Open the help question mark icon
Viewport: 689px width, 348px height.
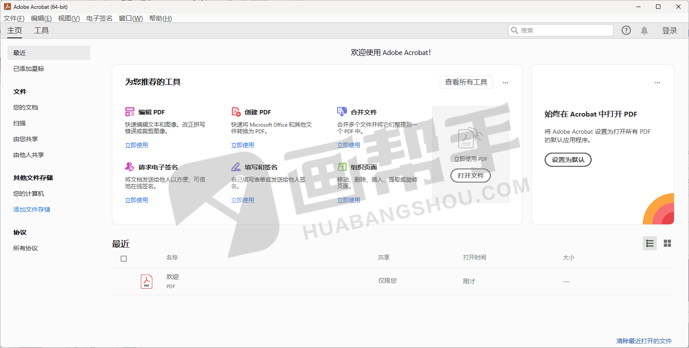click(x=626, y=30)
